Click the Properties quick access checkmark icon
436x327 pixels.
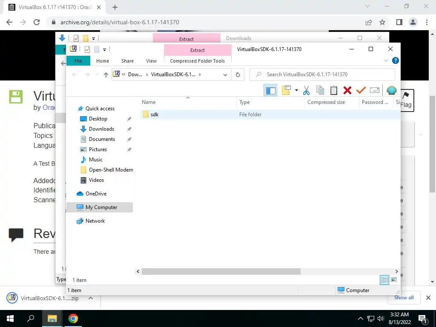87,49
